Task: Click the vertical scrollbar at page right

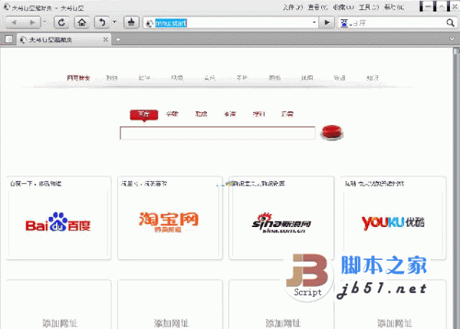Action: 456,188
